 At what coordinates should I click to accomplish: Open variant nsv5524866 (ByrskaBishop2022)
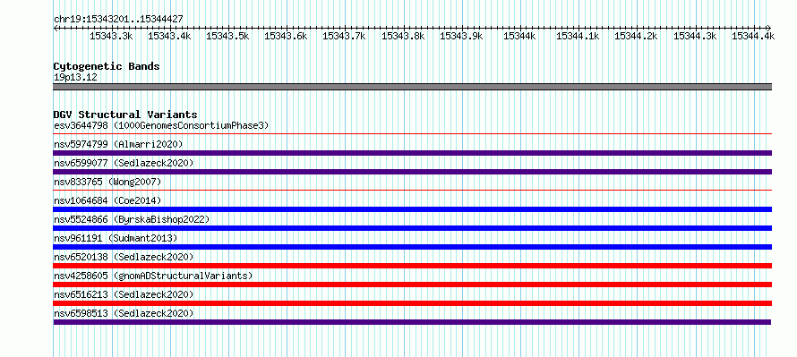(132, 219)
